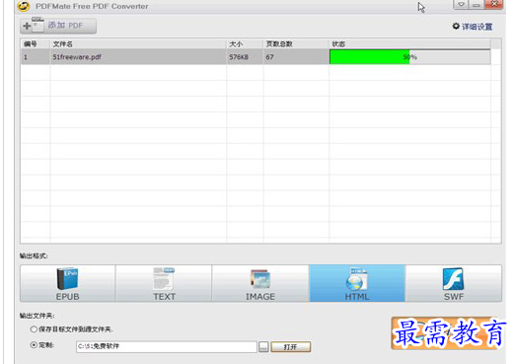The height and width of the screenshot is (364, 515).
Task: Select SWF output format
Action: pos(454,283)
